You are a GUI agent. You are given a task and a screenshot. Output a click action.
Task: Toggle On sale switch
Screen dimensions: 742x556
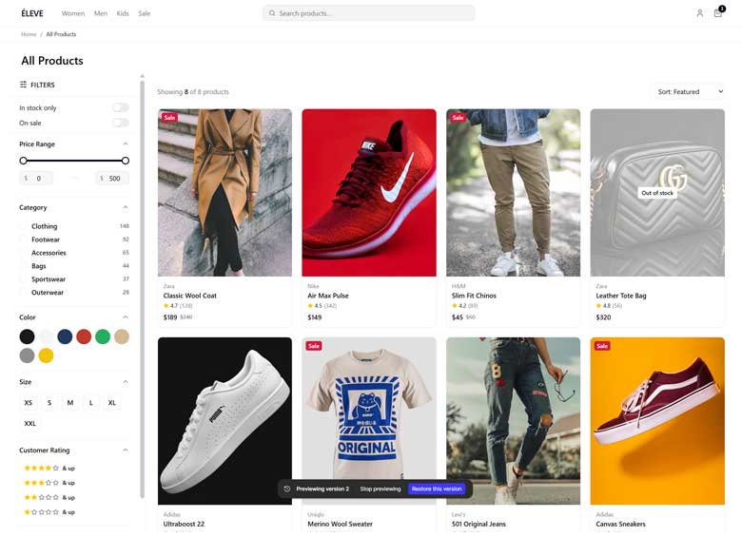click(121, 123)
